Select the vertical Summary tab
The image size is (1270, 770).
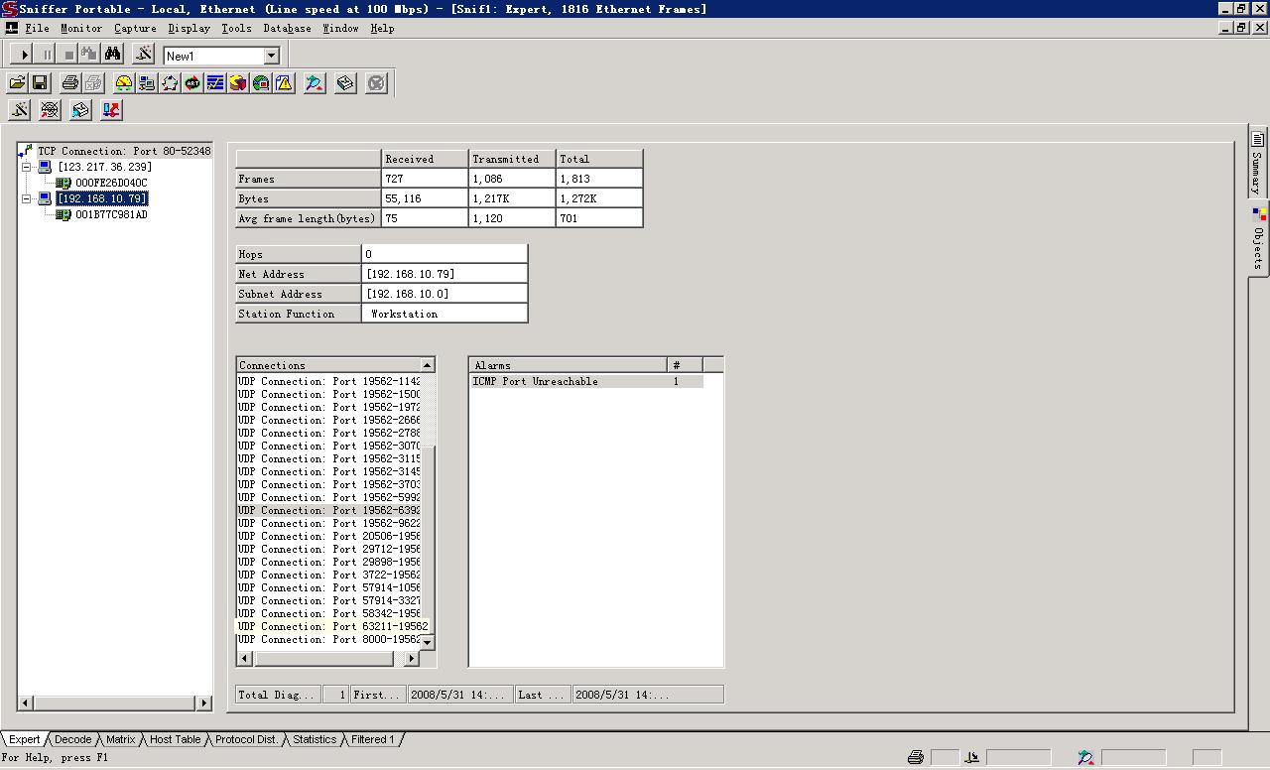(x=1257, y=164)
